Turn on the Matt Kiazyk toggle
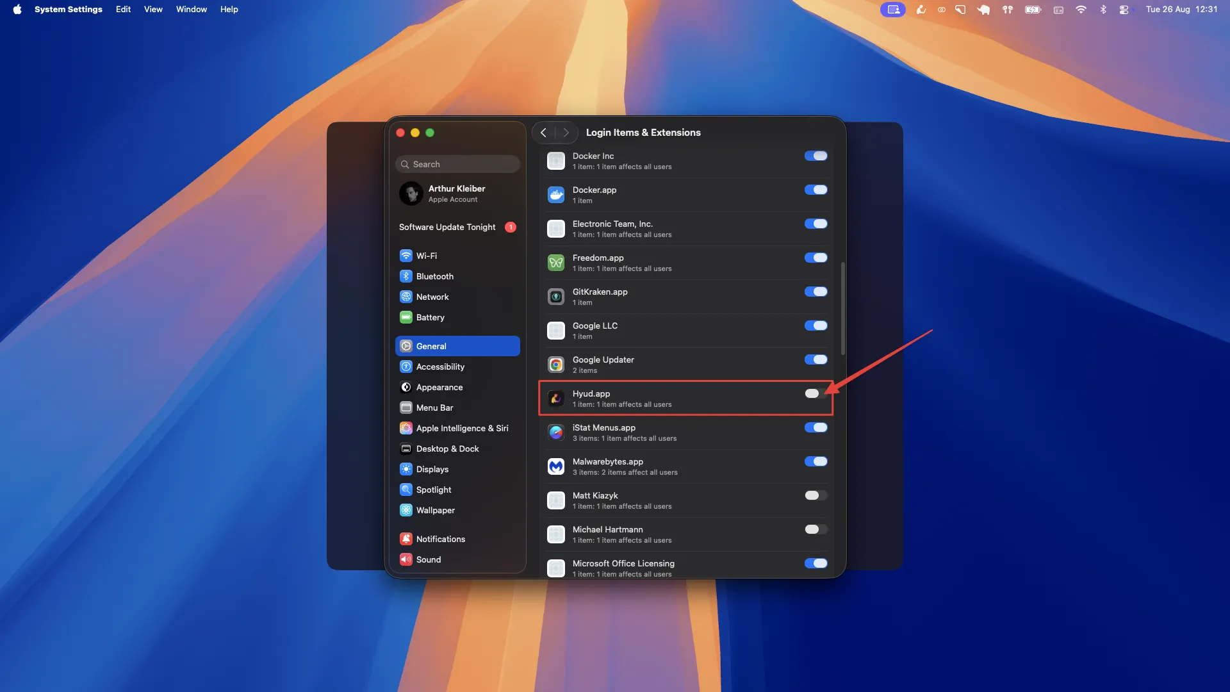Viewport: 1230px width, 692px height. point(815,495)
